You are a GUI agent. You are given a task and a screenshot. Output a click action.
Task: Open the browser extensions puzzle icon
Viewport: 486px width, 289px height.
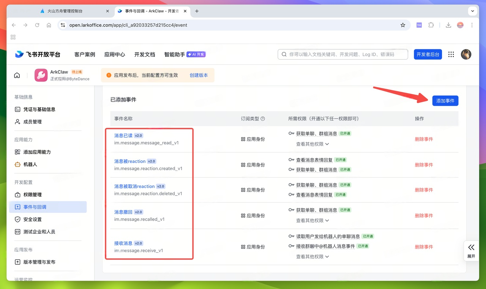(431, 25)
